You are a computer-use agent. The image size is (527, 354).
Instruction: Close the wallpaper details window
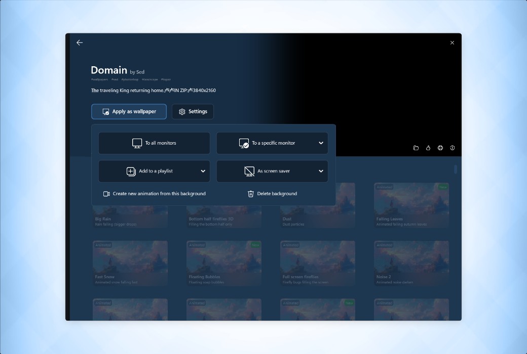coord(452,42)
